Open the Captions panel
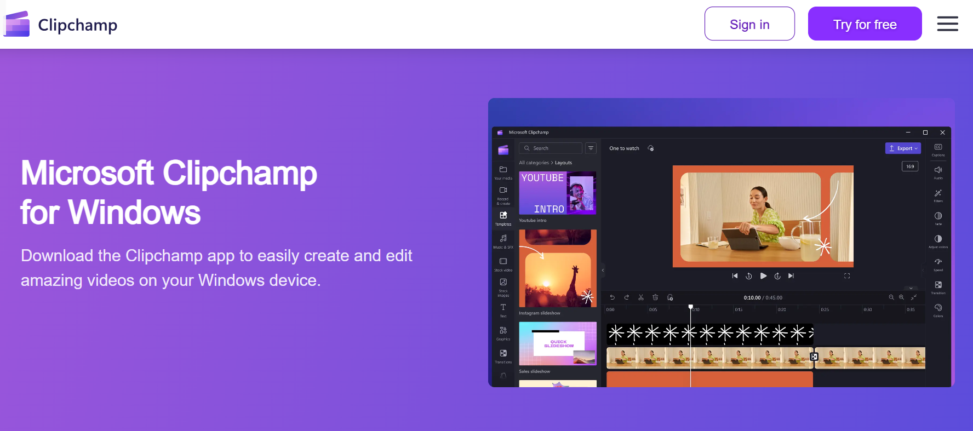The width and height of the screenshot is (973, 431). coord(938,149)
